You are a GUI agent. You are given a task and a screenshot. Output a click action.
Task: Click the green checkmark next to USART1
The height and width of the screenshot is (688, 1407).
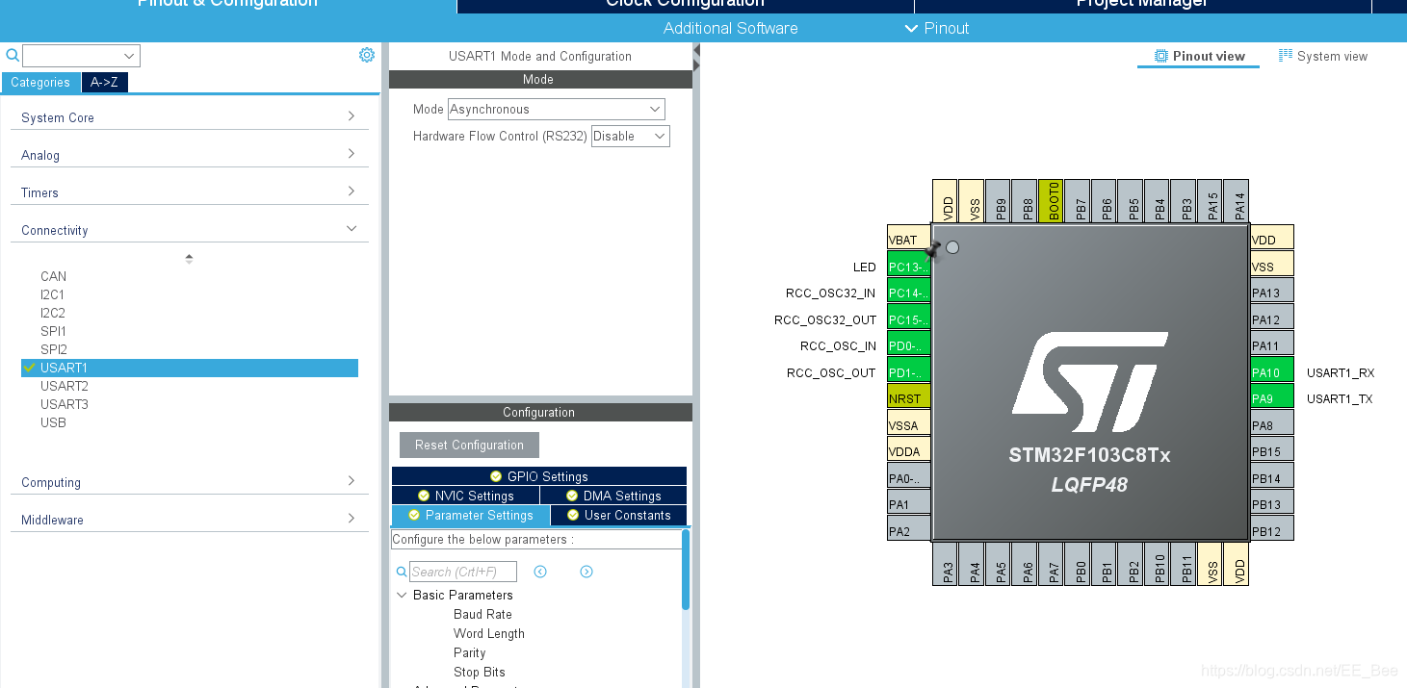click(30, 368)
